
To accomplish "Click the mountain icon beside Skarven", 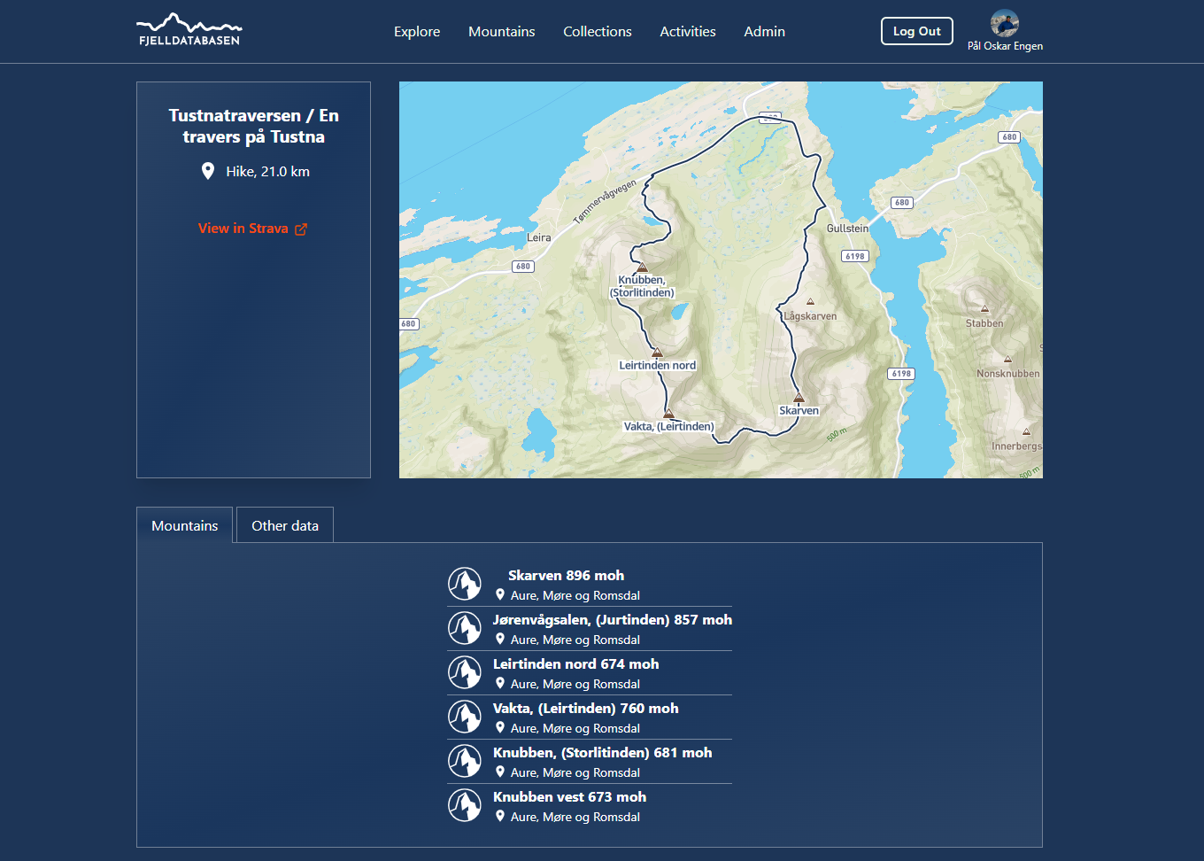I will pyautogui.click(x=465, y=584).
